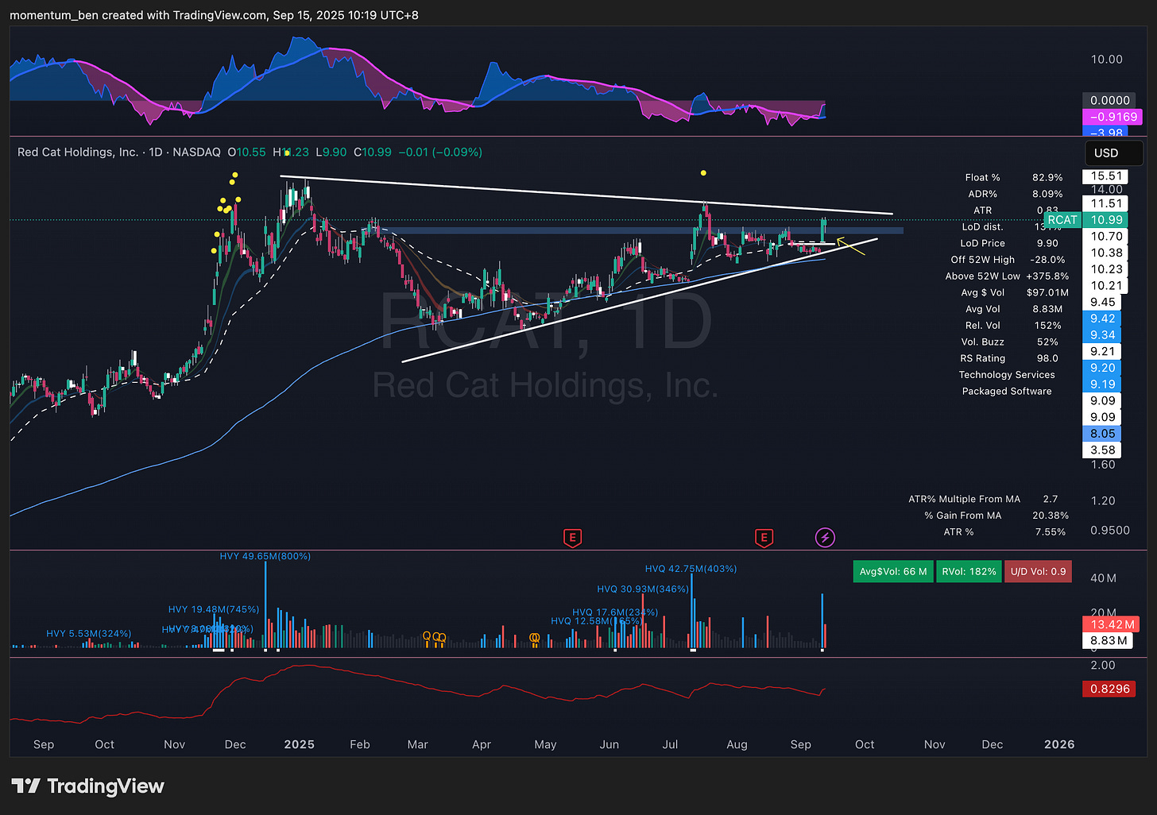Select the RVol: 182% badge
The image size is (1157, 815).
969,571
